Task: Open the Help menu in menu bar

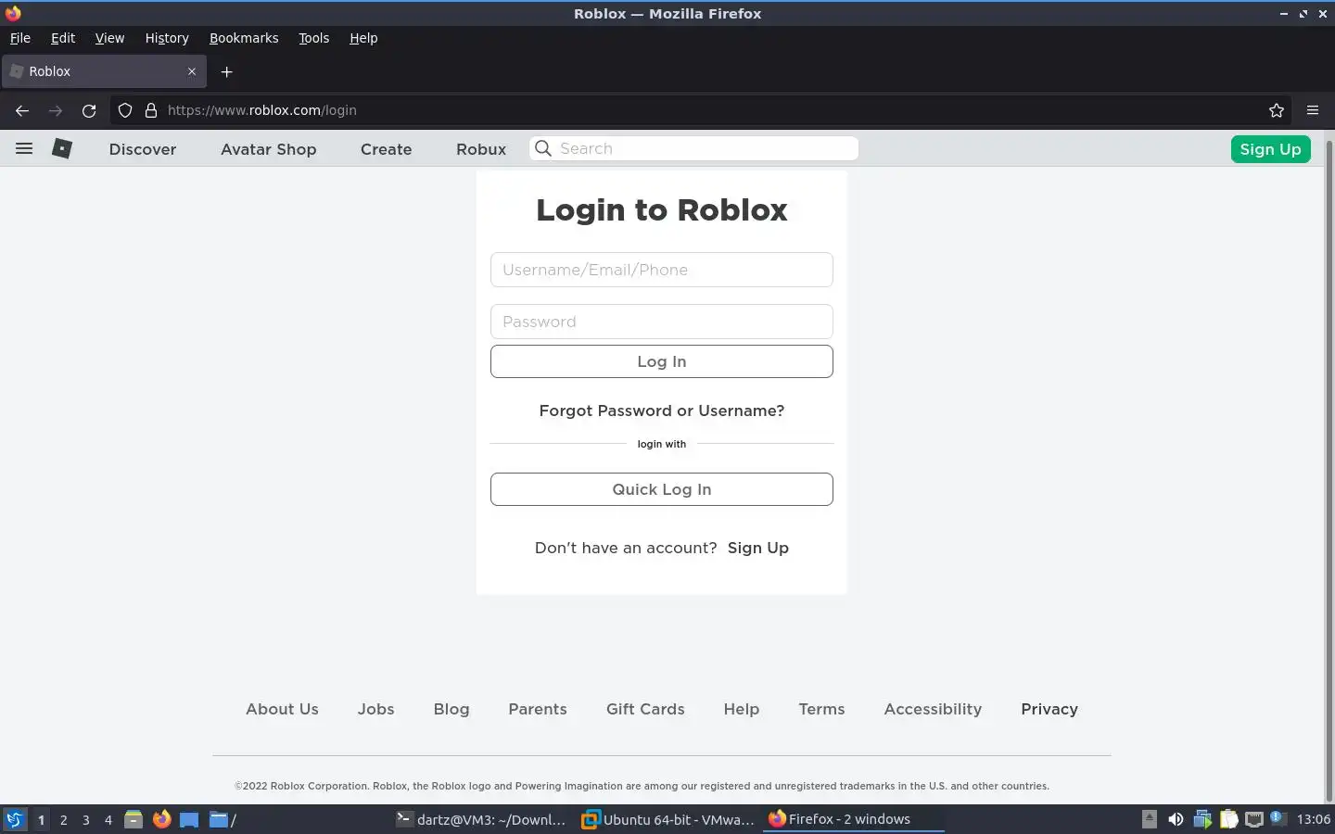Action: coord(363,38)
